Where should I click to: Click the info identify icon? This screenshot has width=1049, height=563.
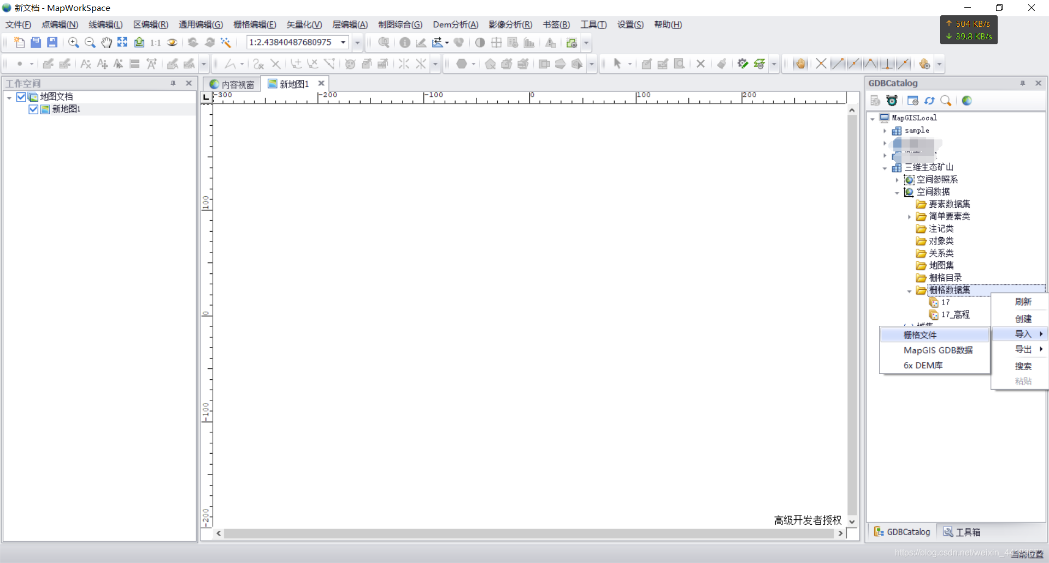(x=405, y=42)
